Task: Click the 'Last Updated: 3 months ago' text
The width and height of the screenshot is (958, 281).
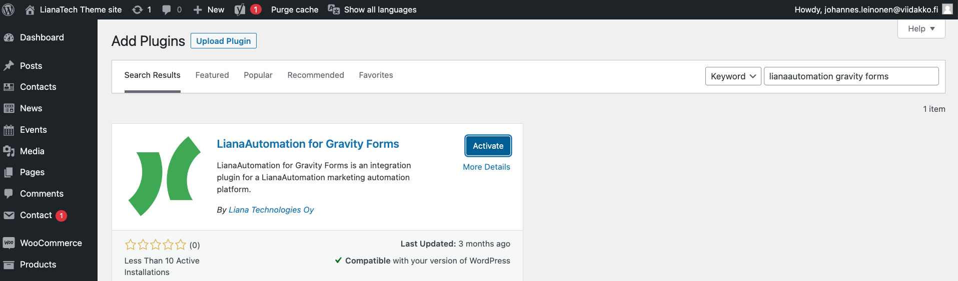Action: (455, 244)
